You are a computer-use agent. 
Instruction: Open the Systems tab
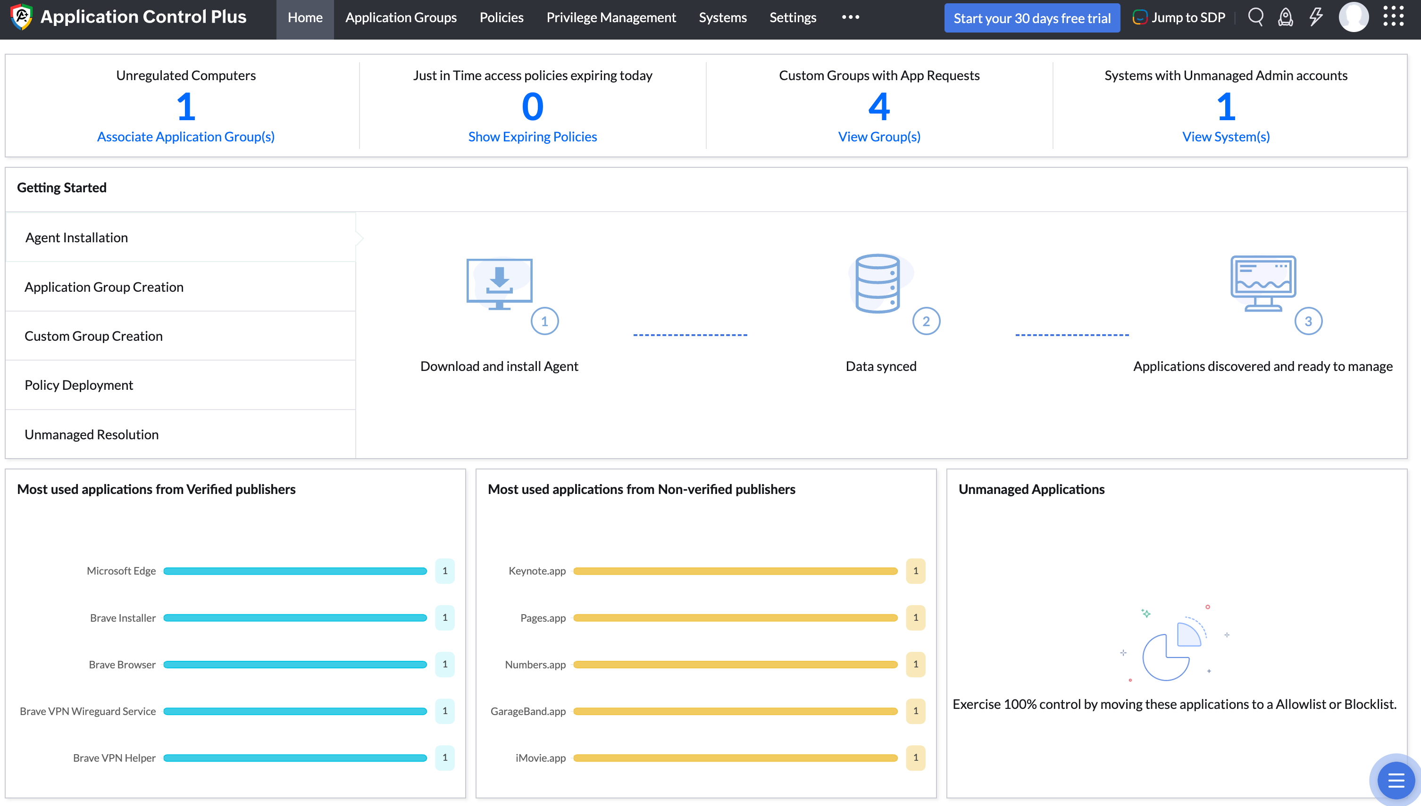click(x=722, y=18)
